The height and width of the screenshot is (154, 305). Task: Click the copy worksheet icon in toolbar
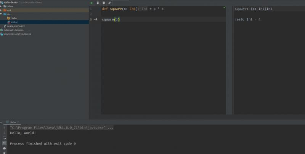[104, 3]
